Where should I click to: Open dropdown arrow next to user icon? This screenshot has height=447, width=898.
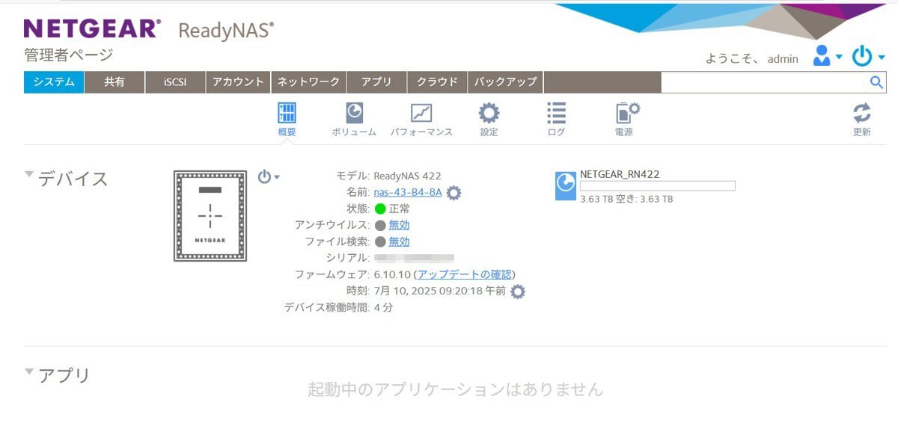click(x=839, y=57)
